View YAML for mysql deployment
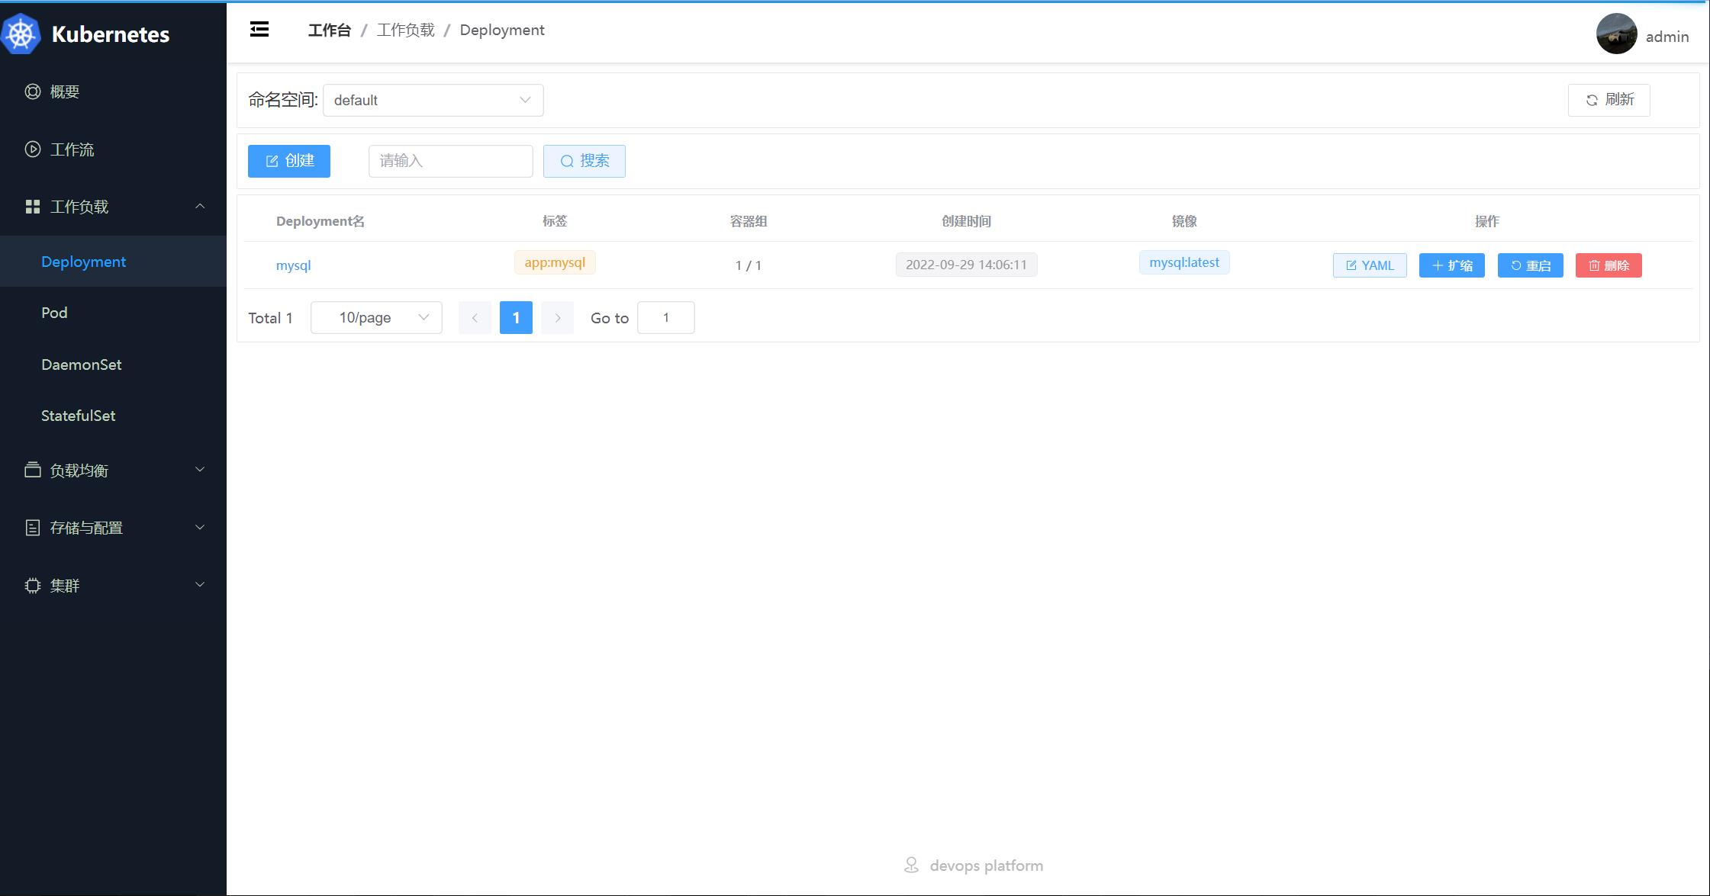 [x=1369, y=265]
